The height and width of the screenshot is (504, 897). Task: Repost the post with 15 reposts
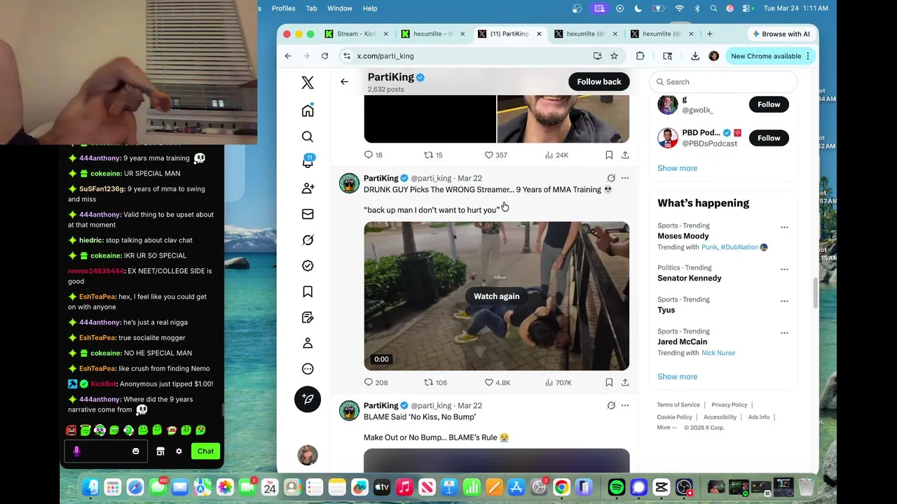pos(433,155)
